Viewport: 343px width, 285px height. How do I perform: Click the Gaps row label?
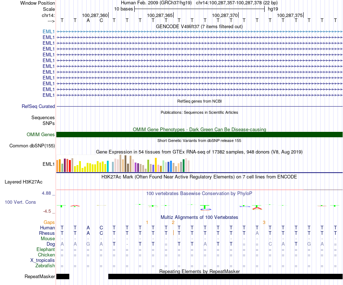pos(49,223)
